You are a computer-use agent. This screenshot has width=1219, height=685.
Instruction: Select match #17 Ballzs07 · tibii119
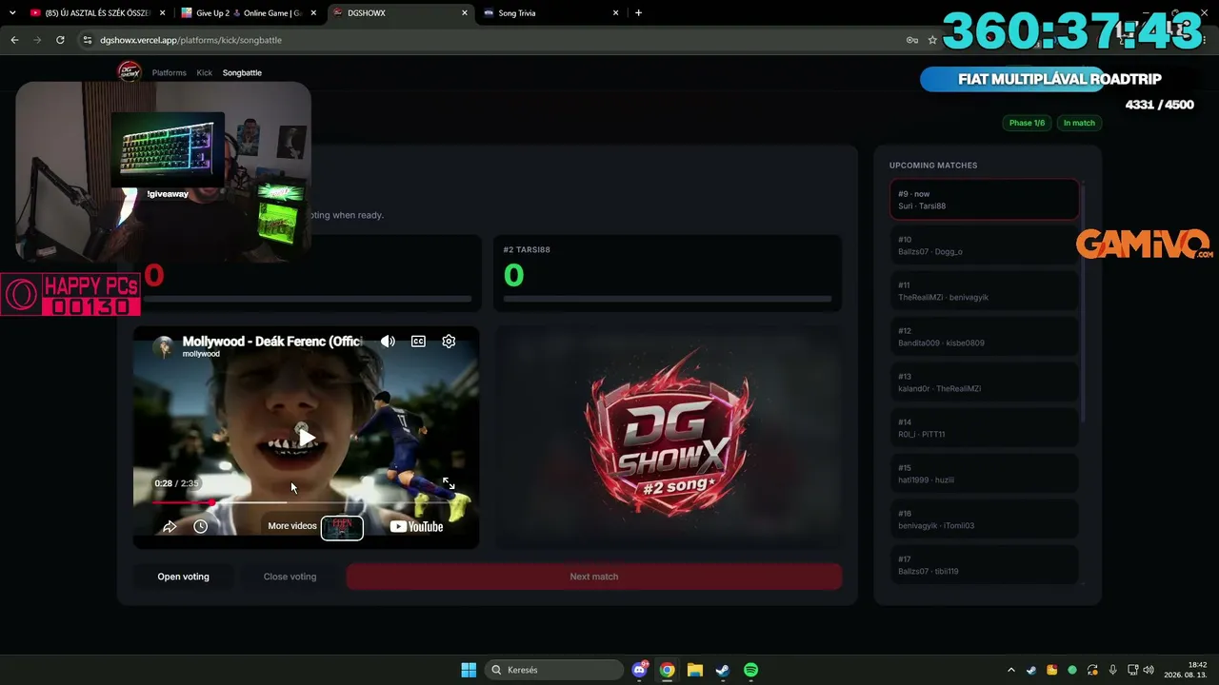click(x=984, y=565)
